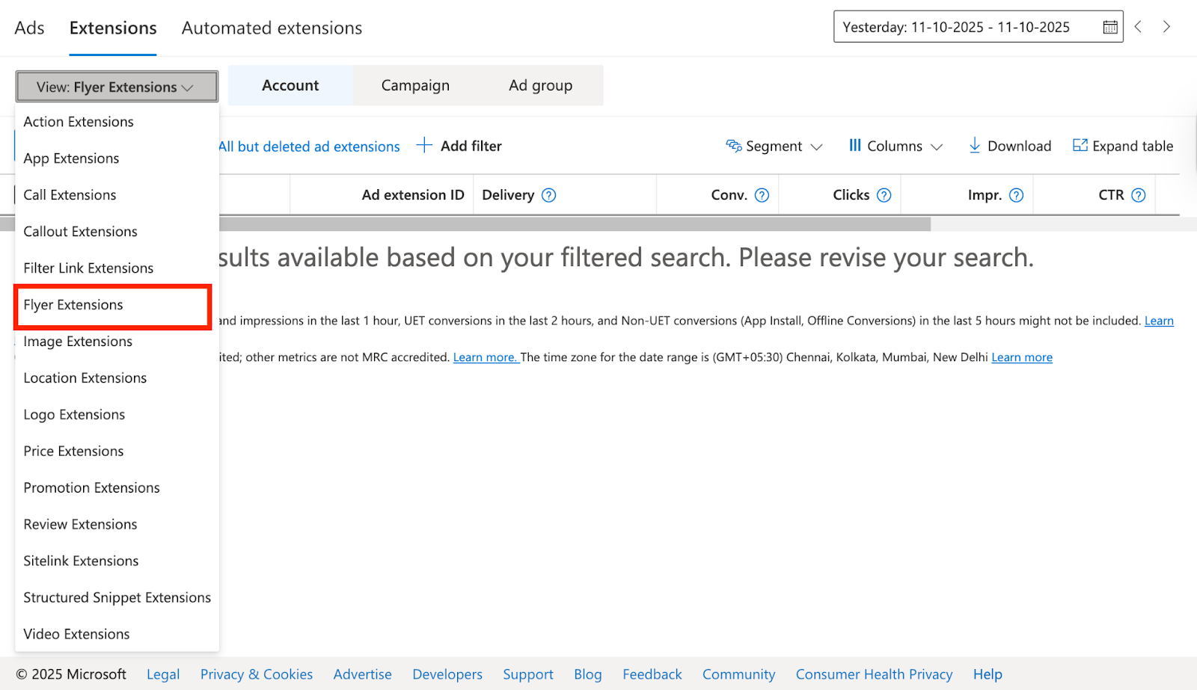This screenshot has width=1197, height=690.
Task: Open the Columns dropdown
Action: tap(896, 147)
